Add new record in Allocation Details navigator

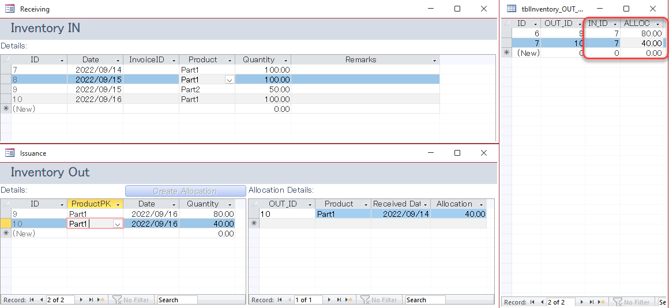[349, 300]
